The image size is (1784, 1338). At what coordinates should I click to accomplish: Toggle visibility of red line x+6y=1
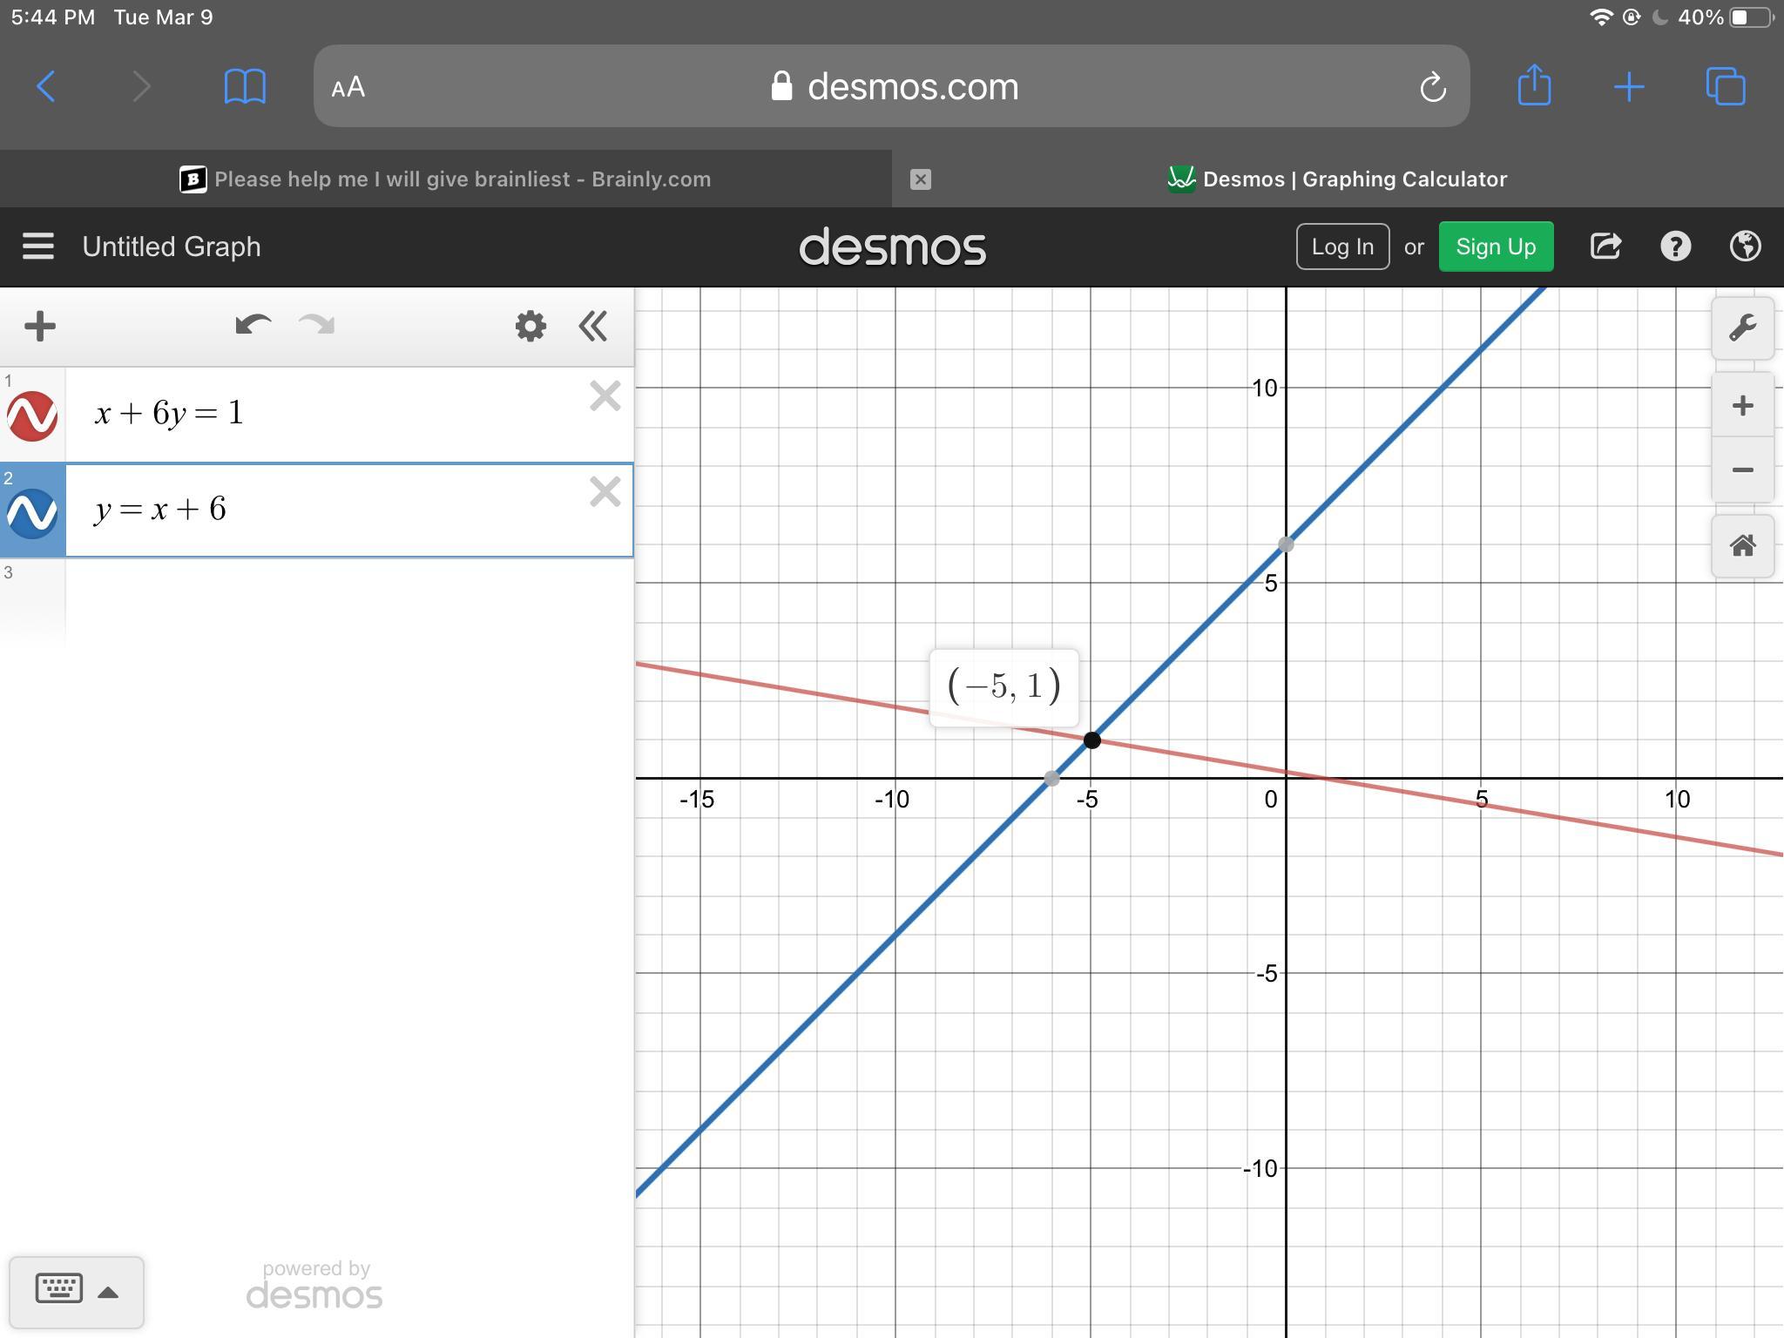click(x=32, y=416)
